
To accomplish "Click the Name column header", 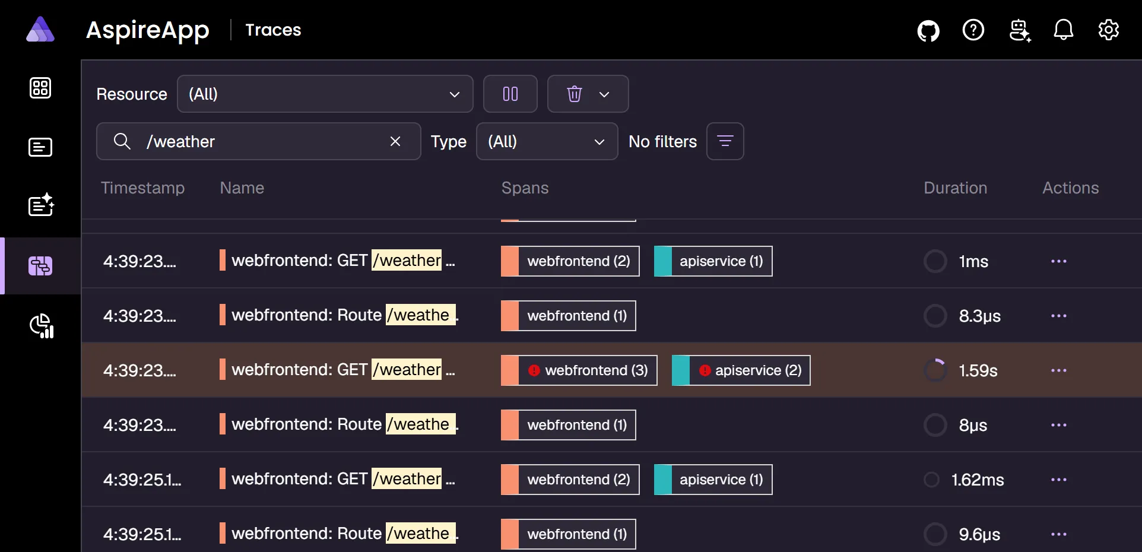I will [x=242, y=188].
